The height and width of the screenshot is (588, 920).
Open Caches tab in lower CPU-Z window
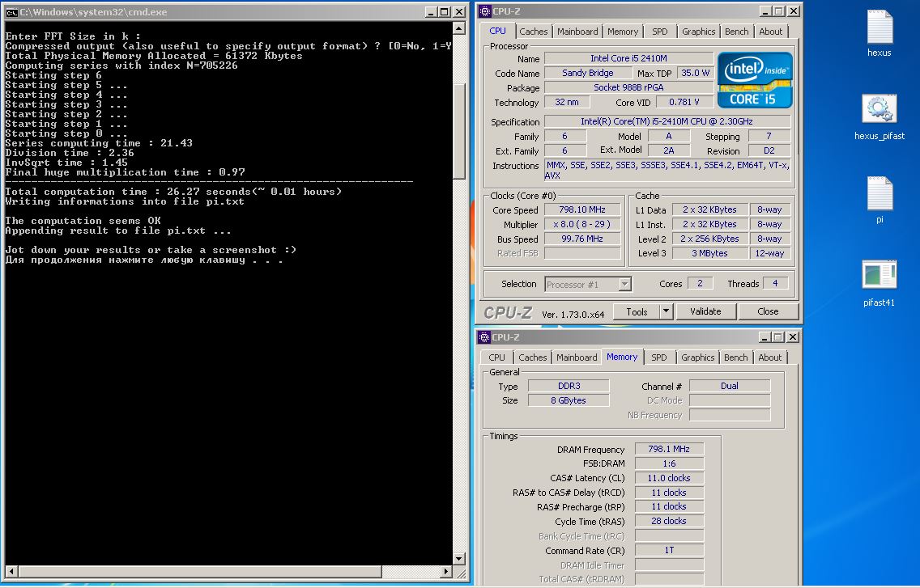click(x=532, y=357)
